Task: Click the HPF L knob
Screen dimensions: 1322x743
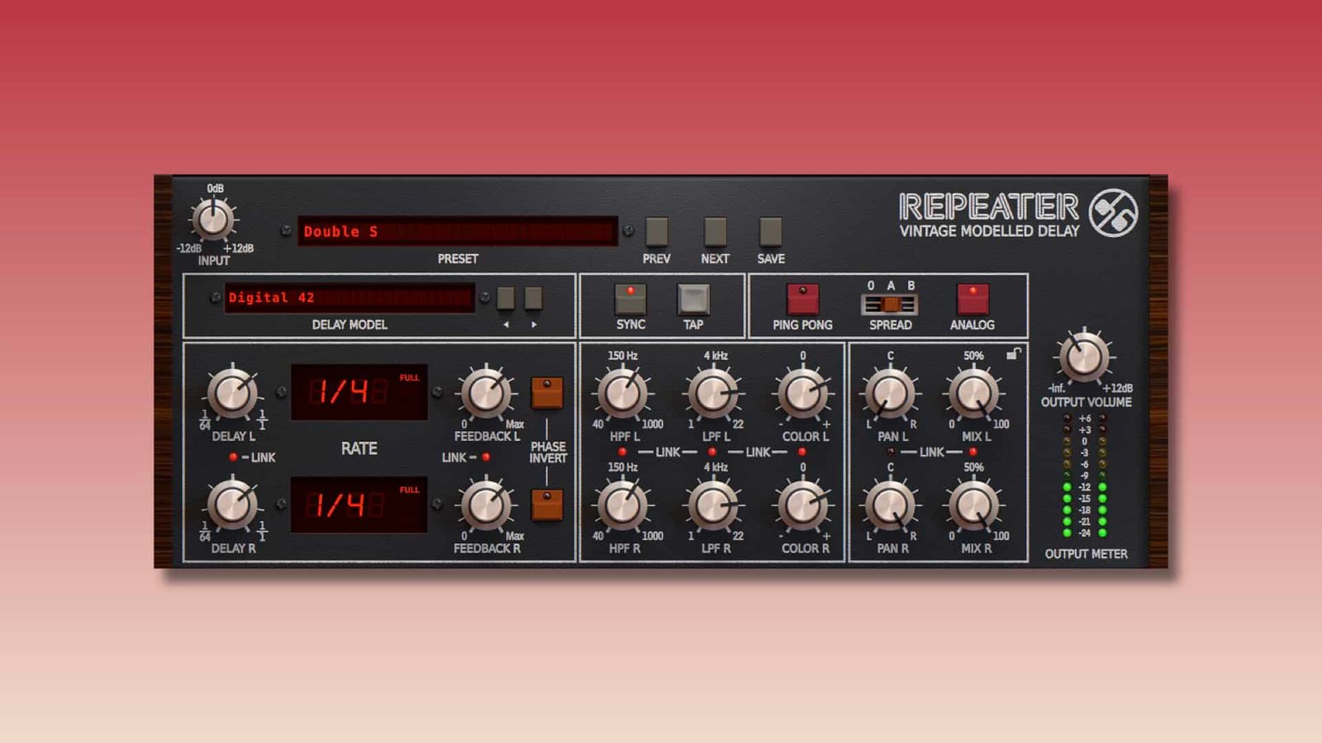Action: click(622, 393)
